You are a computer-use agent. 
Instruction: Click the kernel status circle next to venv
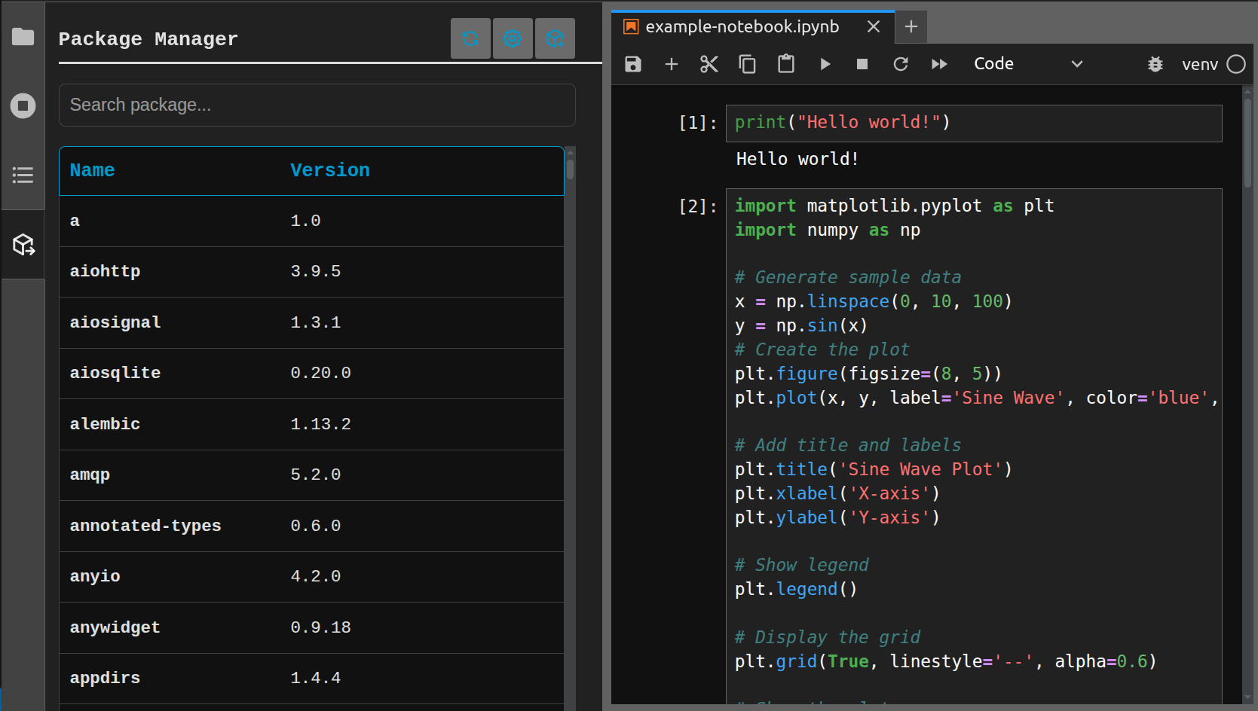tap(1236, 64)
